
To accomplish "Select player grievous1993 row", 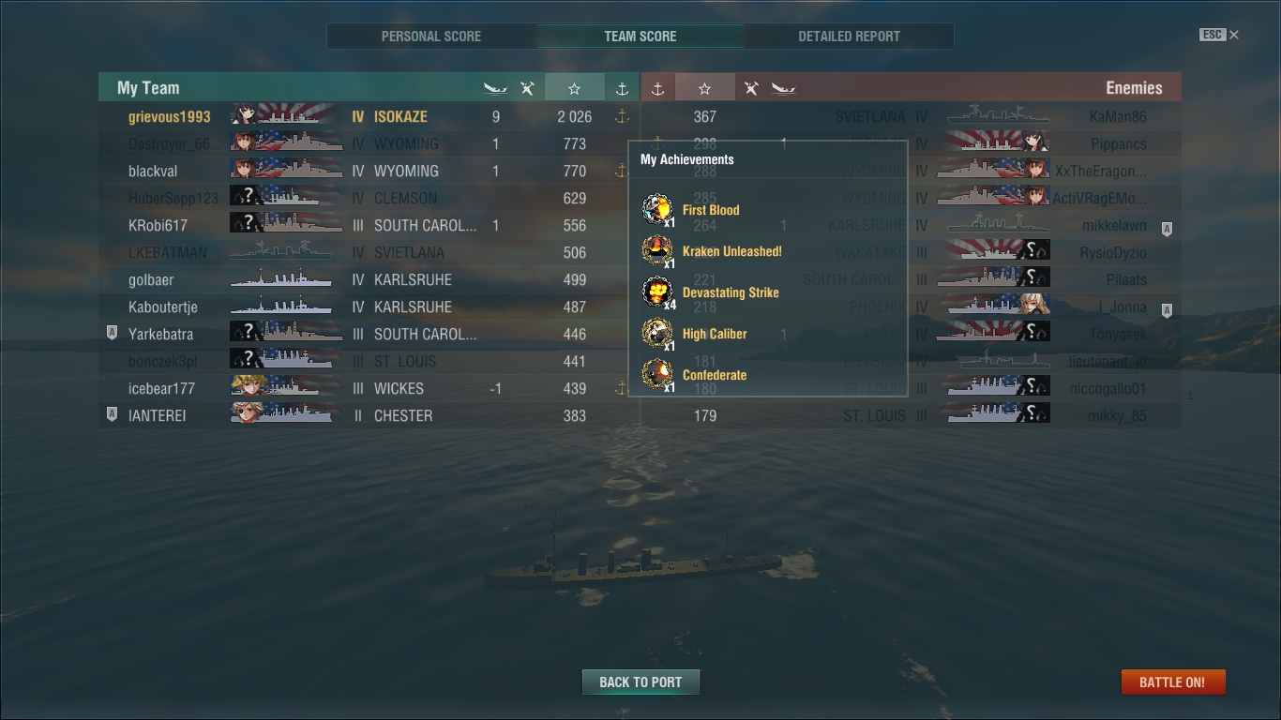I will point(369,116).
